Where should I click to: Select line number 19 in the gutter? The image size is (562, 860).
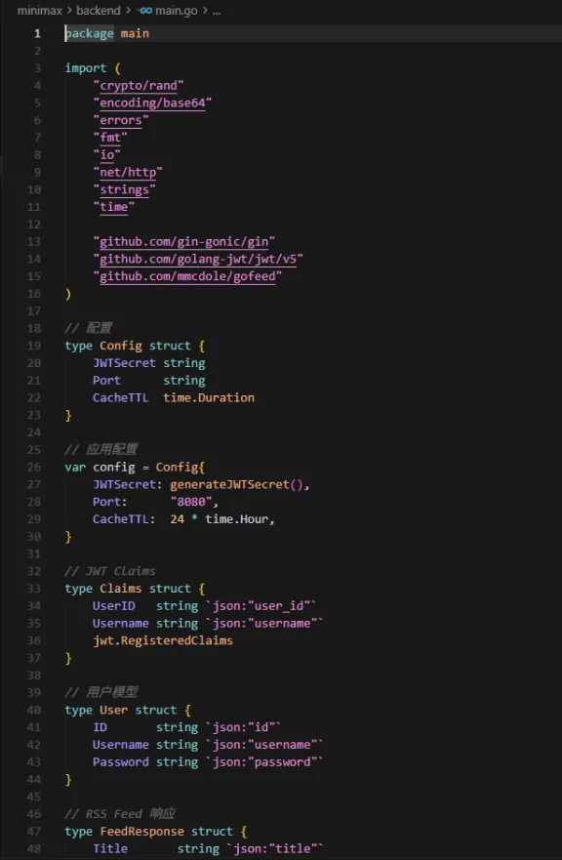(34, 346)
